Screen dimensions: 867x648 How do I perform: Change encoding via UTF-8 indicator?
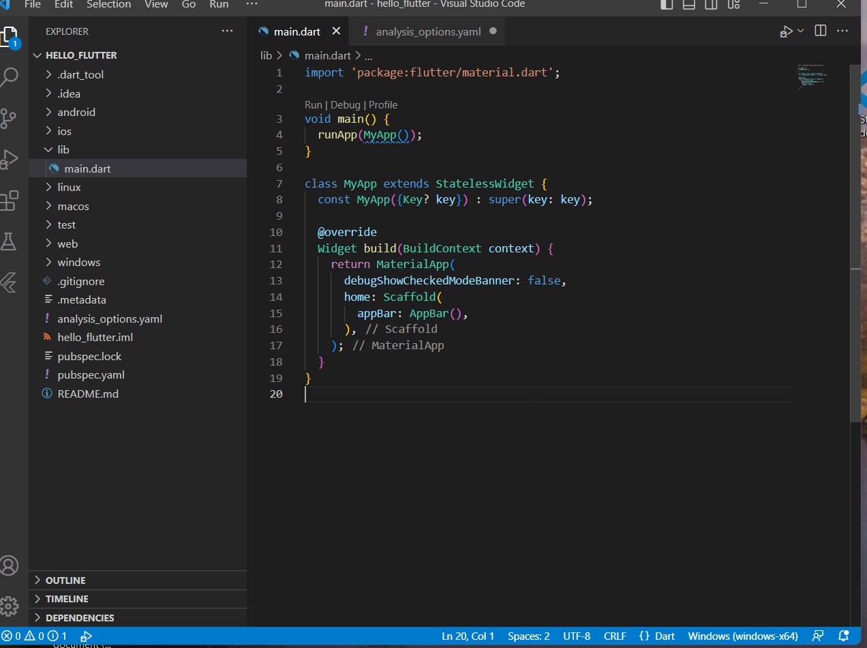pyautogui.click(x=577, y=636)
